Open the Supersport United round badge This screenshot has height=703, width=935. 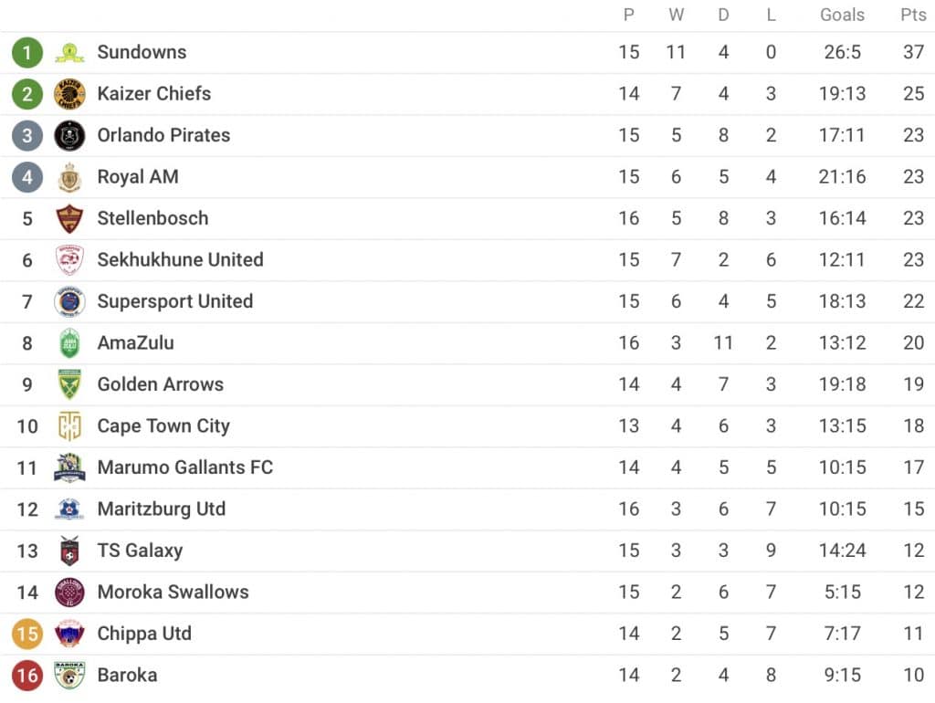pyautogui.click(x=69, y=301)
